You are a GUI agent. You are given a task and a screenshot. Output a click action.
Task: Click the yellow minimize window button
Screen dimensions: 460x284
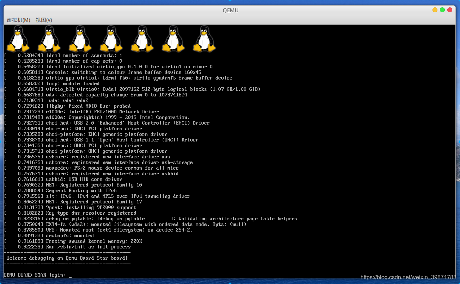435,10
